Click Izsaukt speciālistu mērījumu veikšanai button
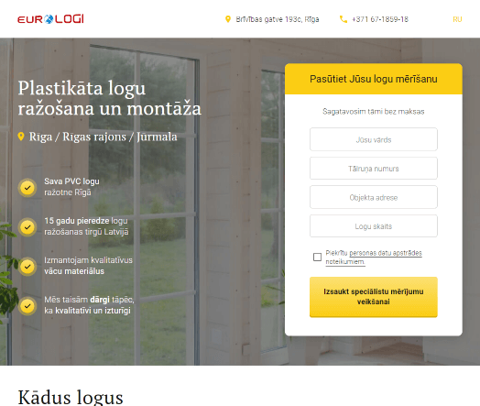Image resolution: width=480 pixels, height=406 pixels. click(x=374, y=297)
